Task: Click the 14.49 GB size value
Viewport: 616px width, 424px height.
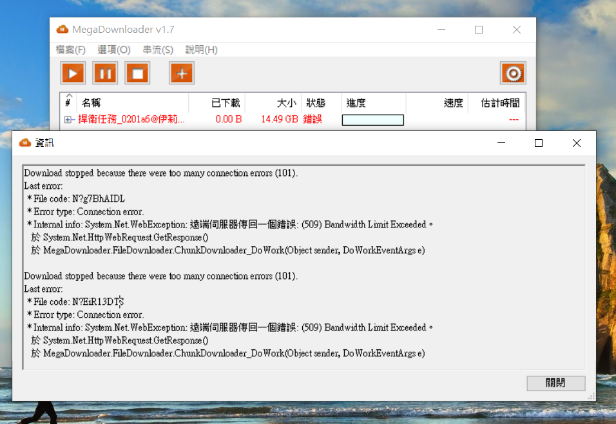Action: click(279, 119)
